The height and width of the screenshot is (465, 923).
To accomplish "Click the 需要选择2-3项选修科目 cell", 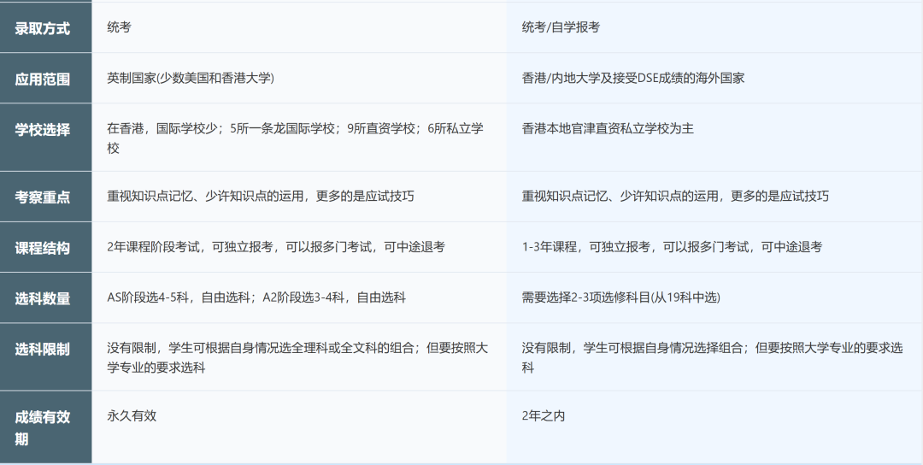I will [x=714, y=297].
